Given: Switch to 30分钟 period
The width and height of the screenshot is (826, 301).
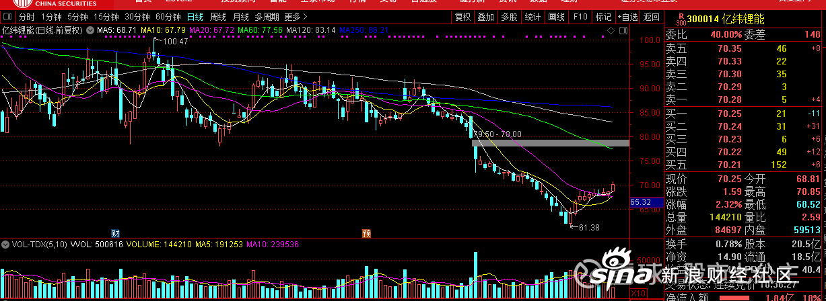Looking at the screenshot, I should (x=137, y=17).
